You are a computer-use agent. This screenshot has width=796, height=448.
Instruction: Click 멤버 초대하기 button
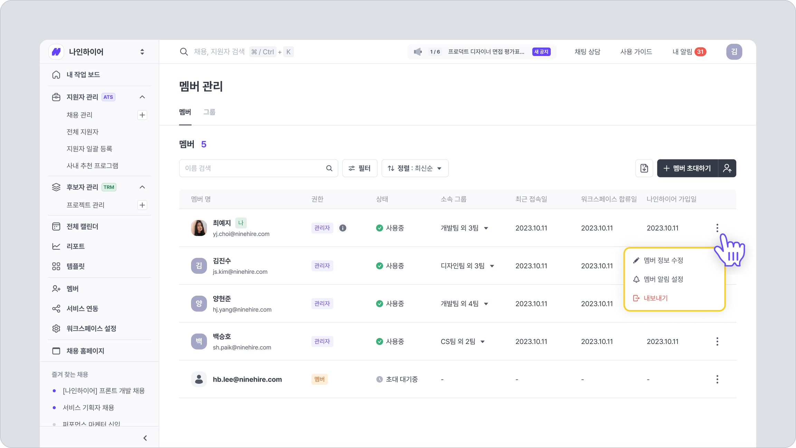687,168
